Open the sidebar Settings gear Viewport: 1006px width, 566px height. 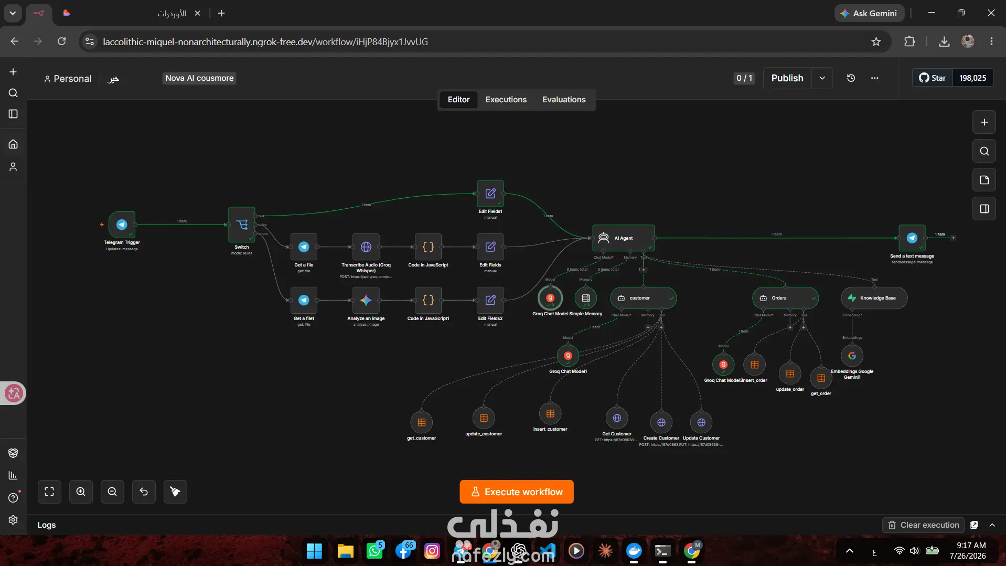(13, 520)
